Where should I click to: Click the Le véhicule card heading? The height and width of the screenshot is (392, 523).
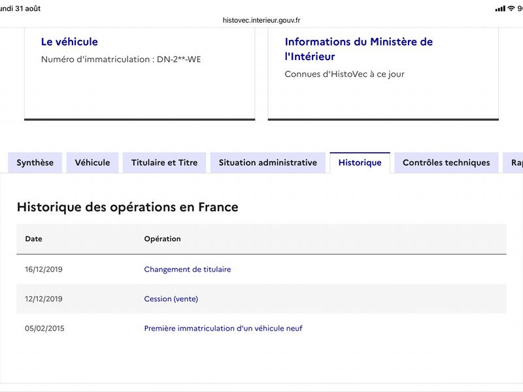coord(69,42)
